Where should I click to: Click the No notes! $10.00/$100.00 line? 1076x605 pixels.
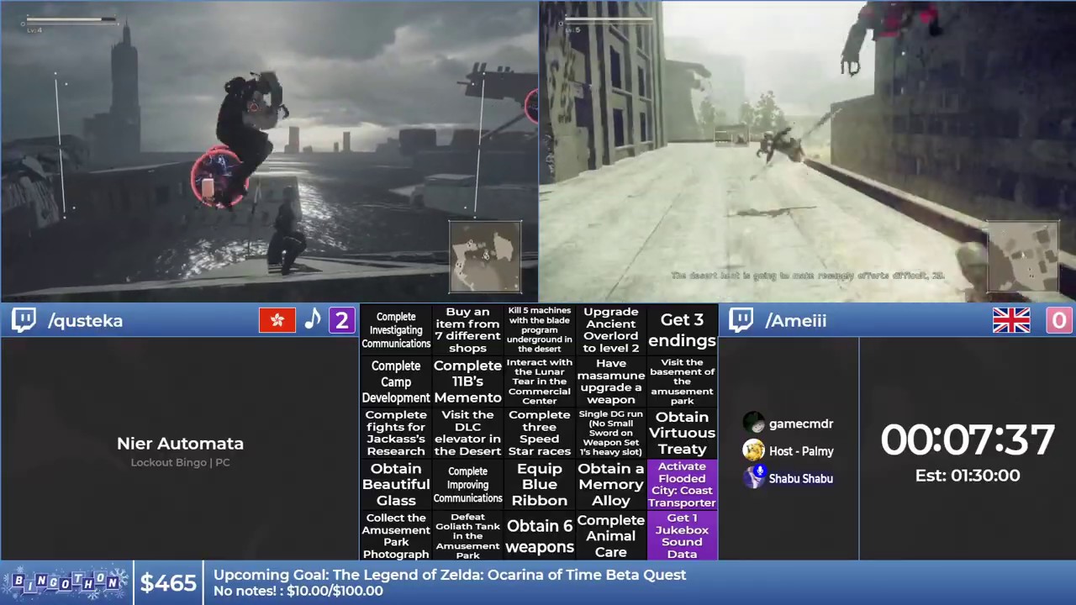click(x=298, y=591)
